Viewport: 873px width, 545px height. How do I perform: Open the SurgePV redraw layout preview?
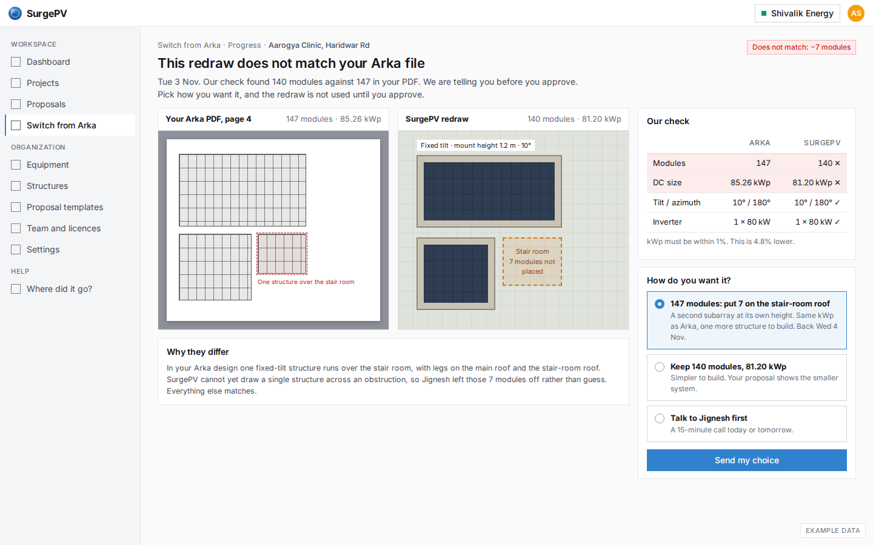pyautogui.click(x=513, y=230)
